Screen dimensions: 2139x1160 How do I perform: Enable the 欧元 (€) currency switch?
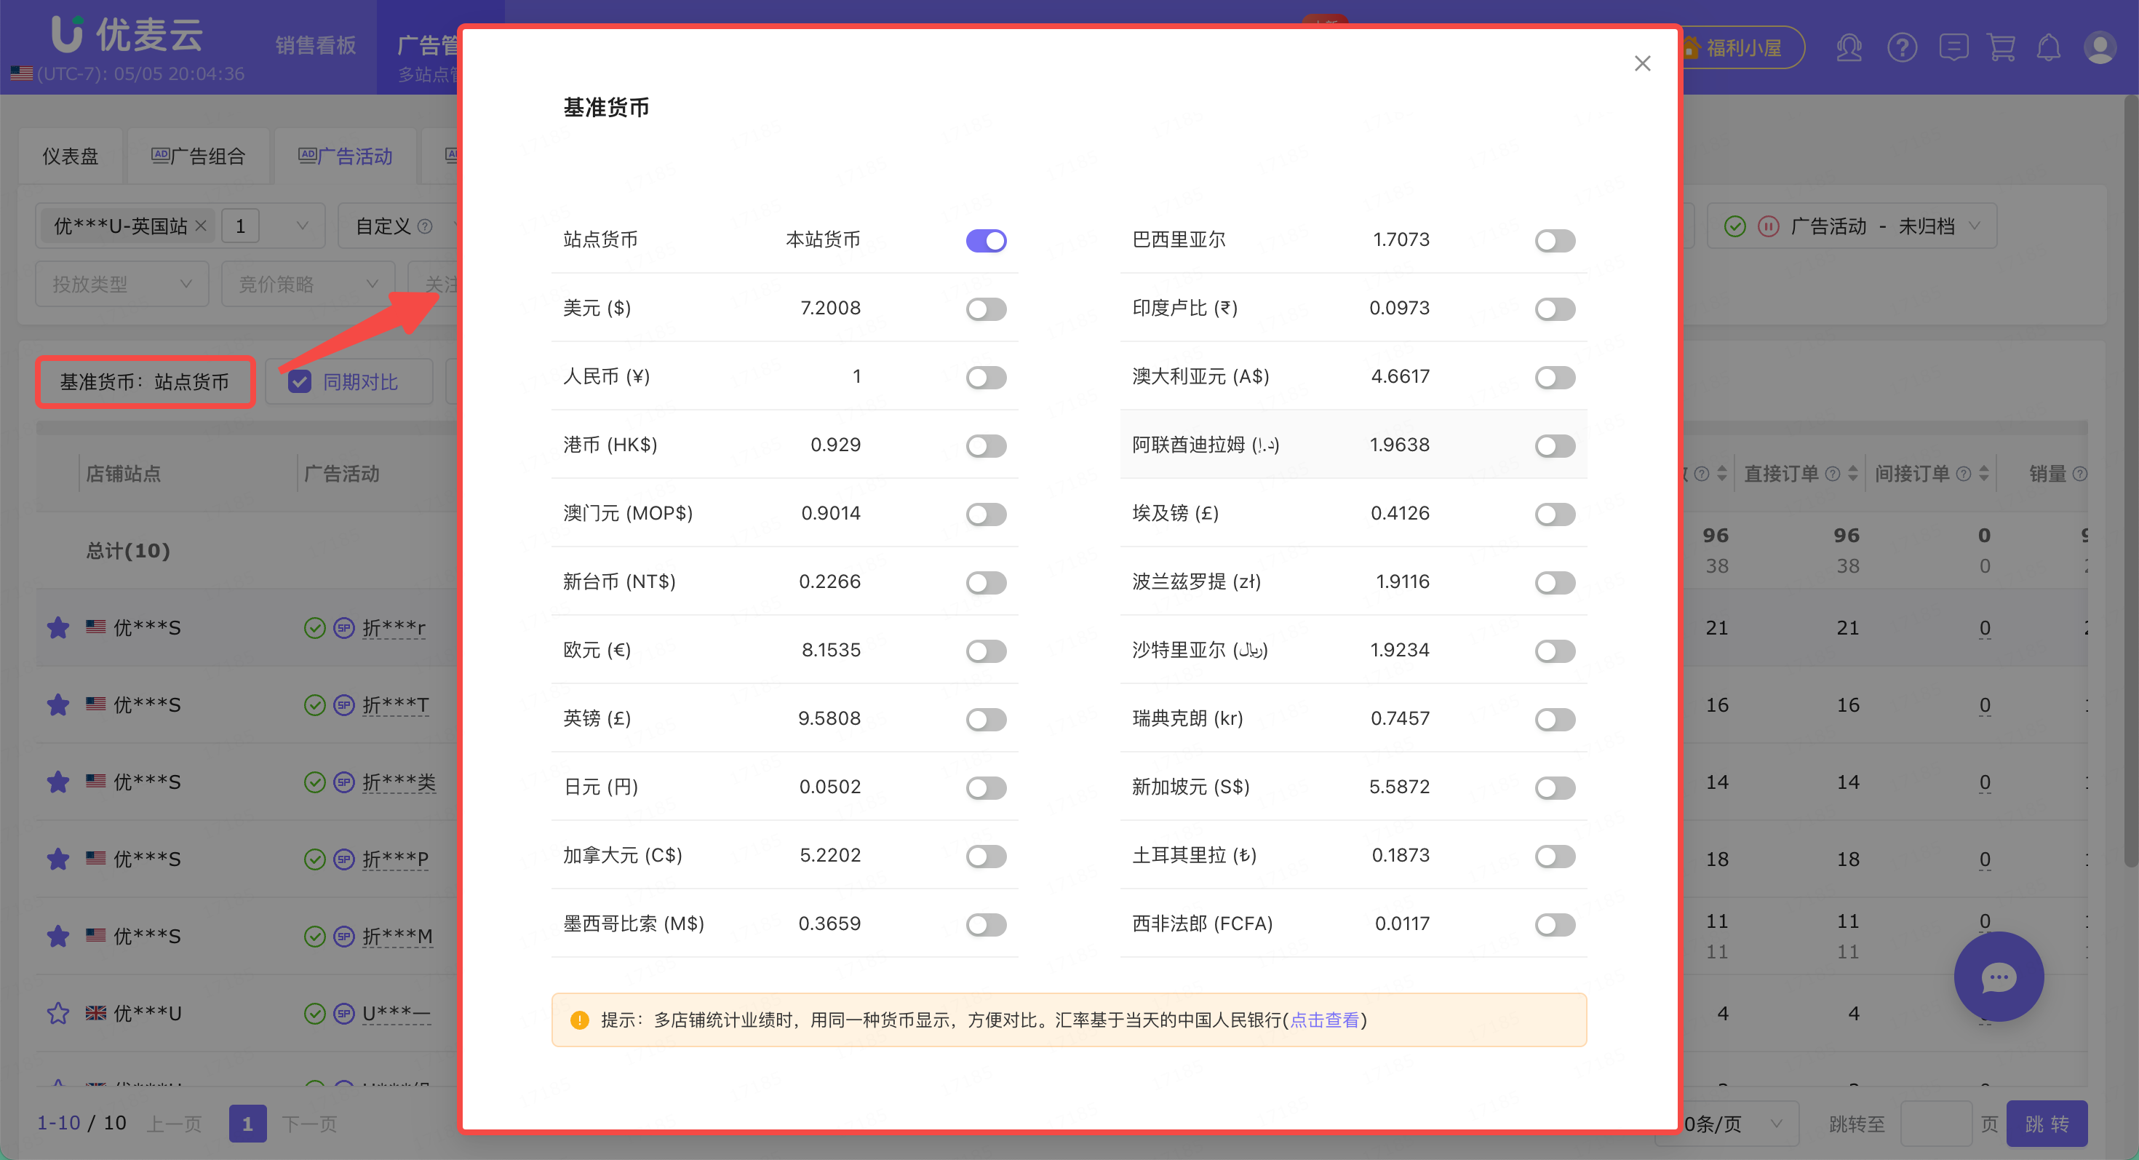[986, 651]
